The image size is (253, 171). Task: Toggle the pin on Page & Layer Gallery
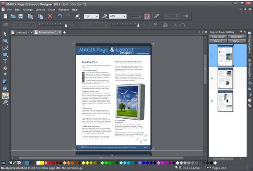point(241,32)
